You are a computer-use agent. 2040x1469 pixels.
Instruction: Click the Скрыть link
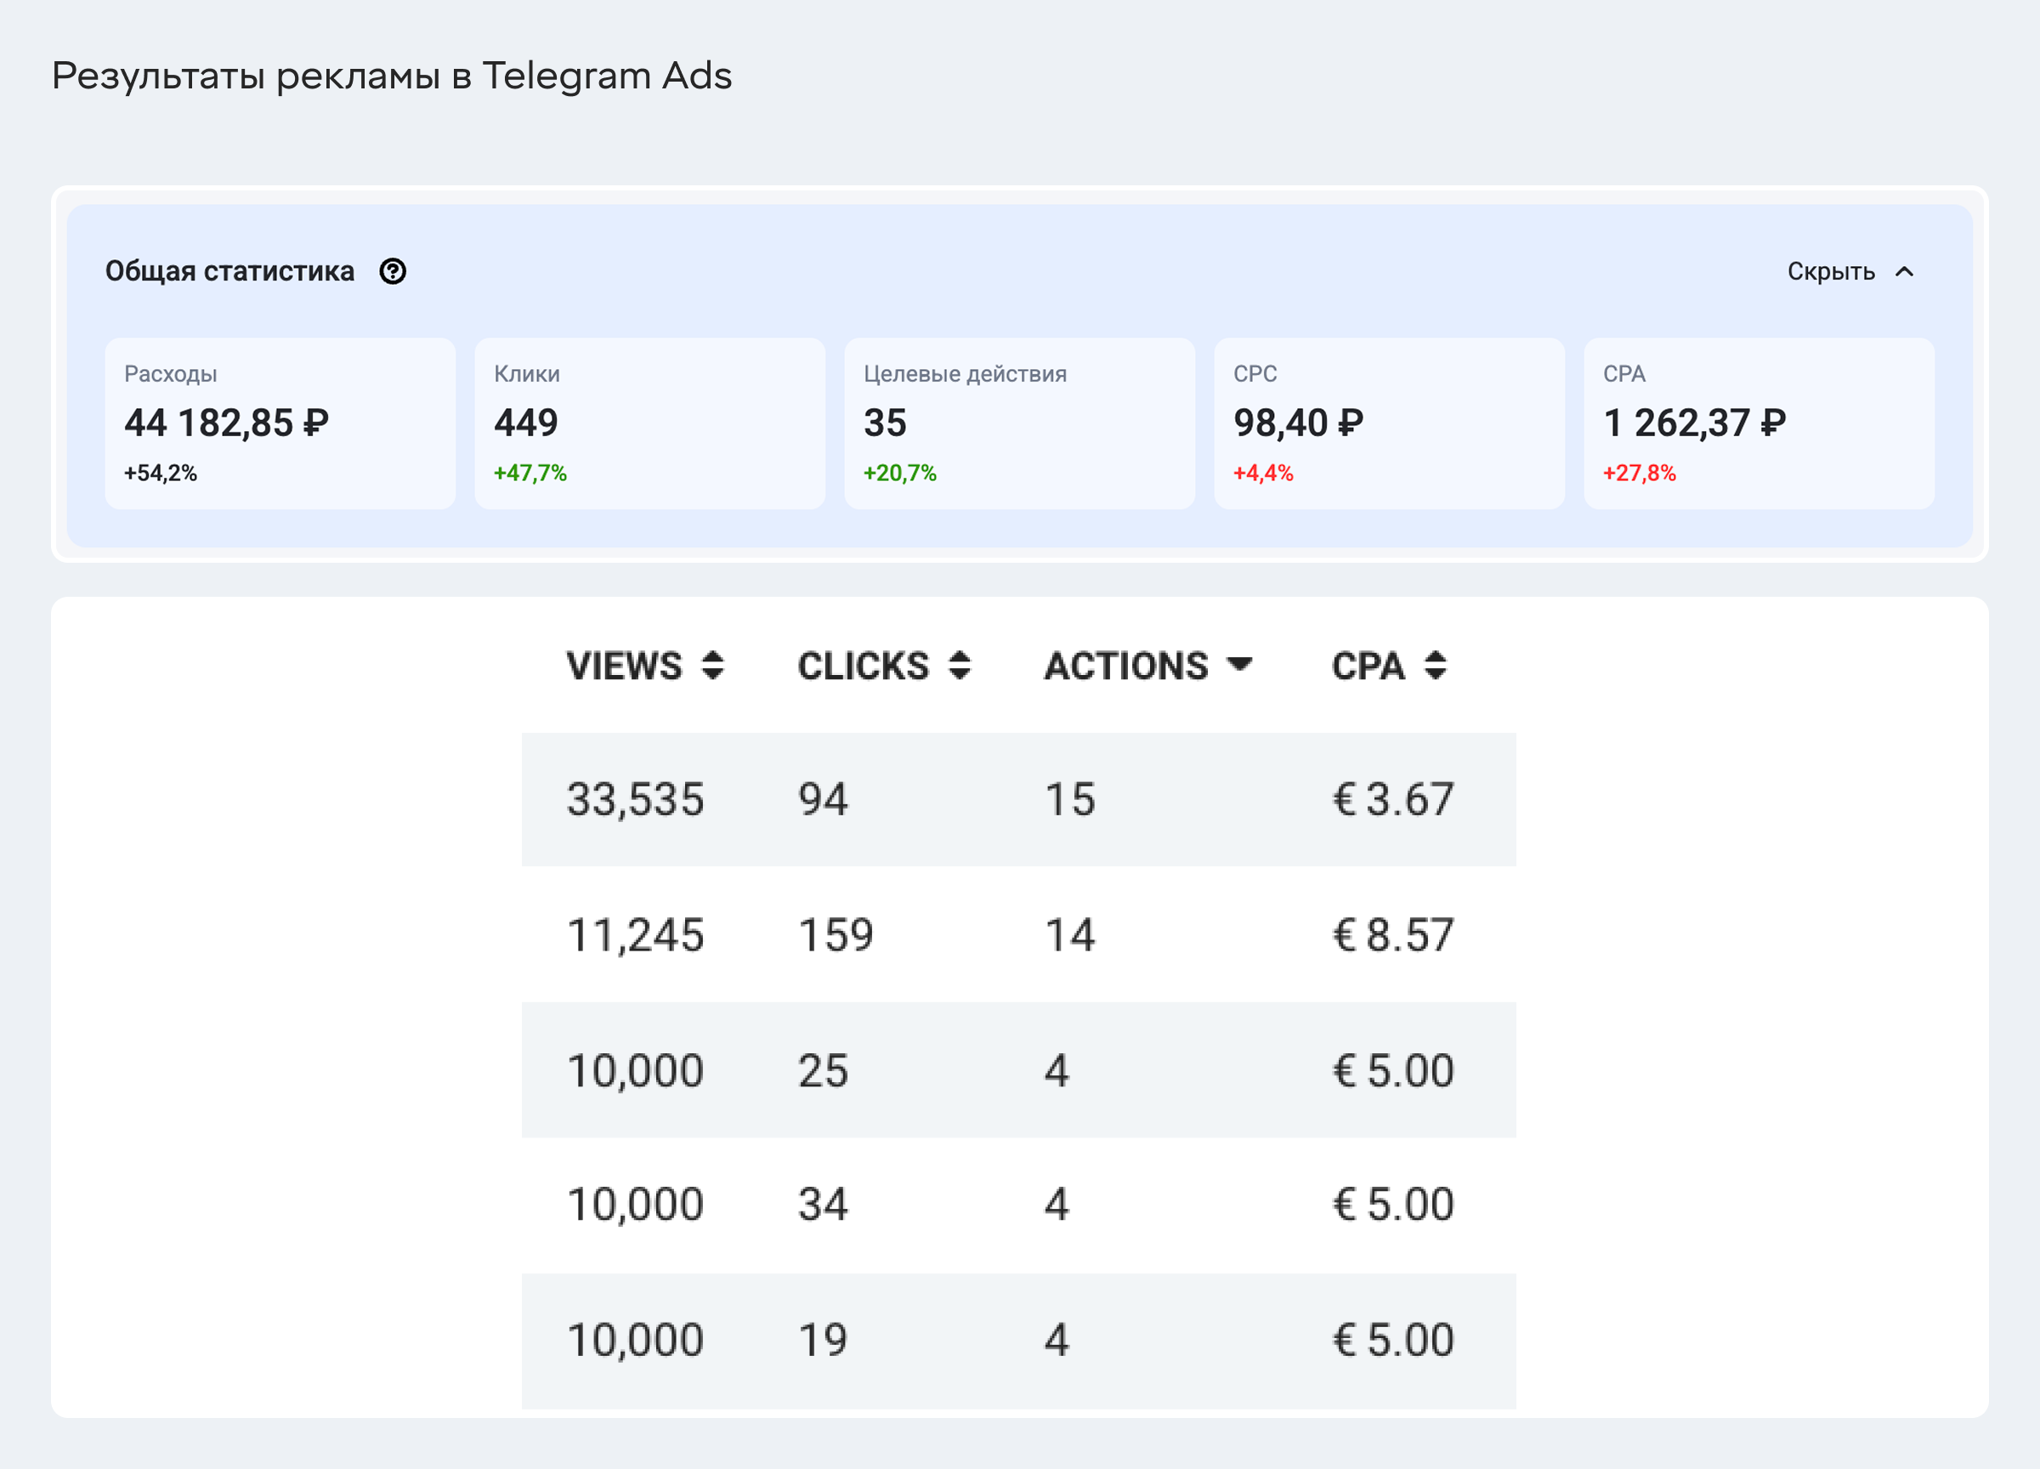pos(1830,272)
